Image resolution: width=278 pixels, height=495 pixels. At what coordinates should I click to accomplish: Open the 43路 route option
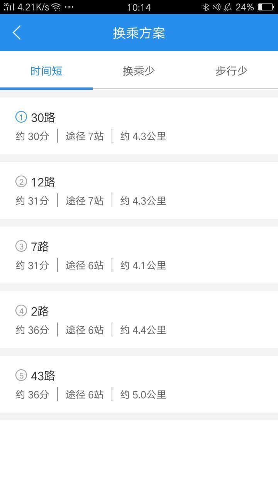[139, 384]
